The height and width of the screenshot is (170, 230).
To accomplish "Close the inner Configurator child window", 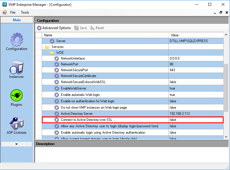I will click(227, 12).
